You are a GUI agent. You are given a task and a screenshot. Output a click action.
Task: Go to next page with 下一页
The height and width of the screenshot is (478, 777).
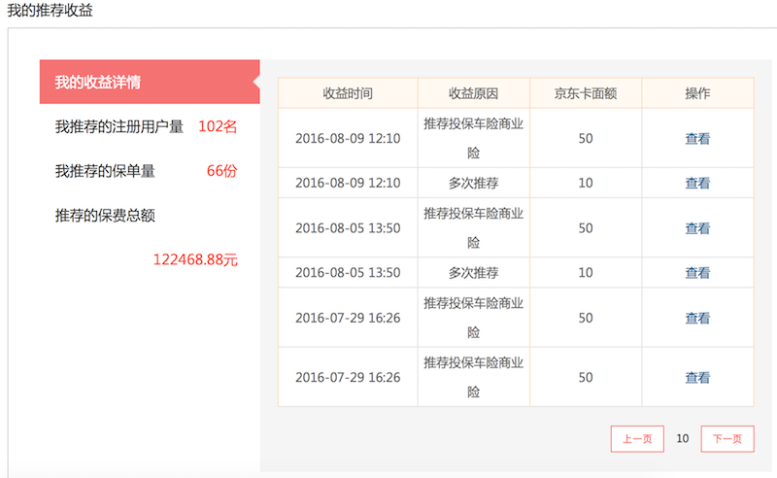[x=727, y=439]
